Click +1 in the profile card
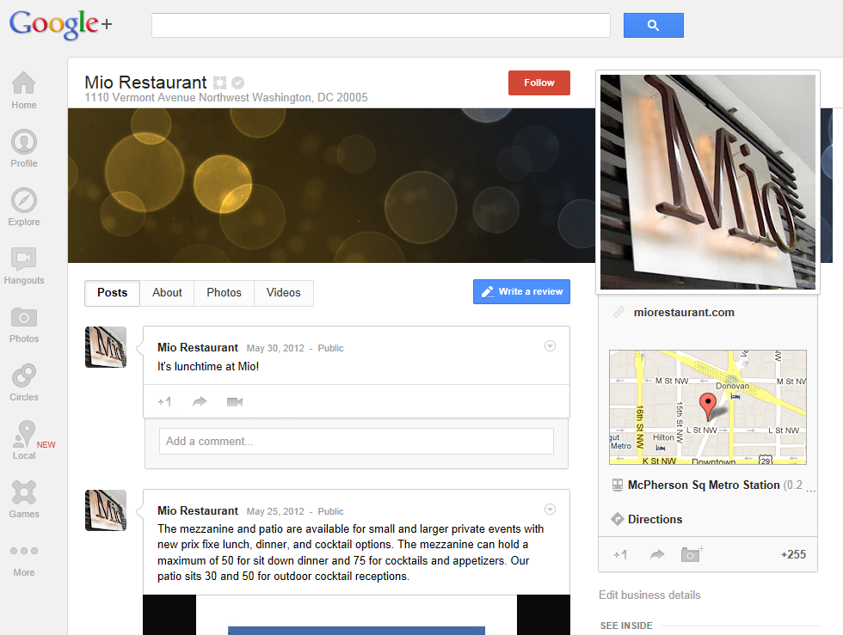Image resolution: width=843 pixels, height=635 pixels. (x=620, y=554)
